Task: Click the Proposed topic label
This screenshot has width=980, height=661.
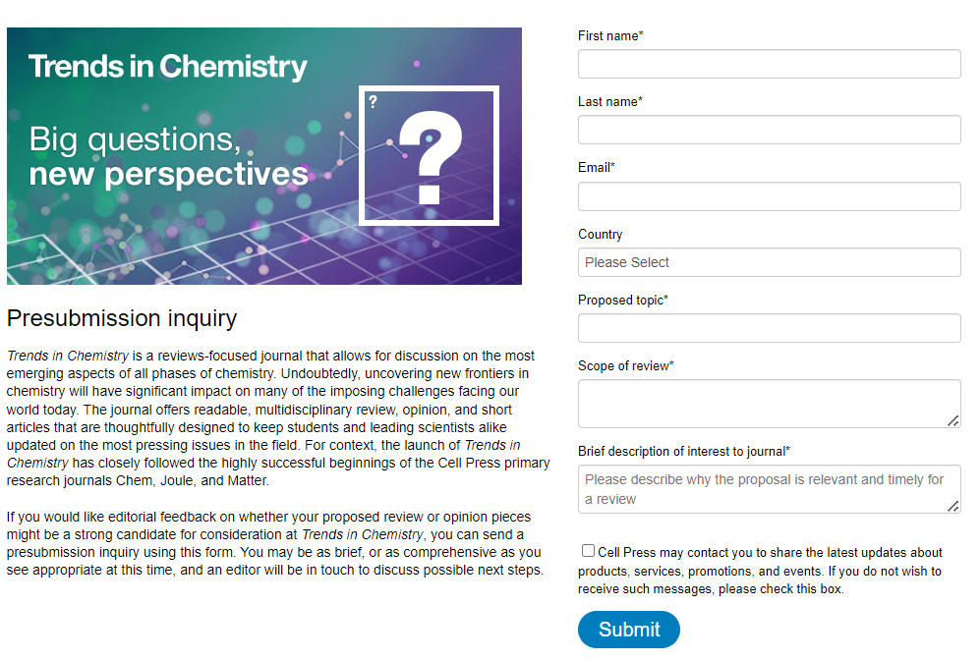Action: pos(623,300)
